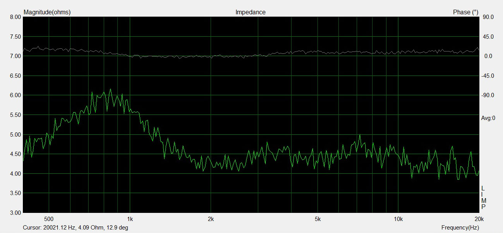The height and width of the screenshot is (233, 503).
Task: Click the 6.00 magnitude axis value
Action: click(x=15, y=95)
